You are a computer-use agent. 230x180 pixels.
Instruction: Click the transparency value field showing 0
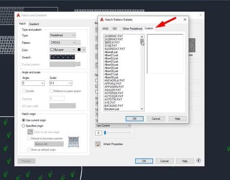pyautogui.click(x=99, y=133)
